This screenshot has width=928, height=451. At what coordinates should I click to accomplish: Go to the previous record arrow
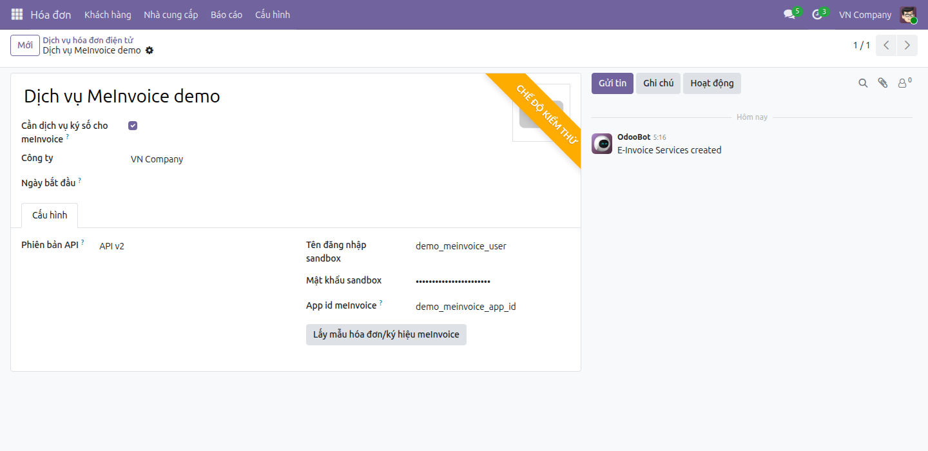tap(887, 45)
